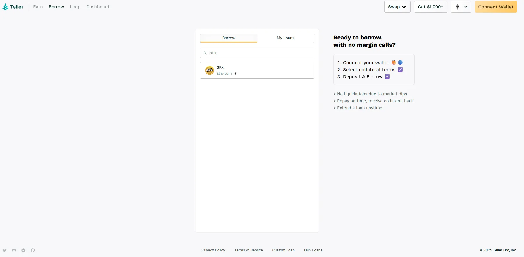Open the Twitter link icon in footer
Screen dimensions: 524x257
(x=5, y=250)
